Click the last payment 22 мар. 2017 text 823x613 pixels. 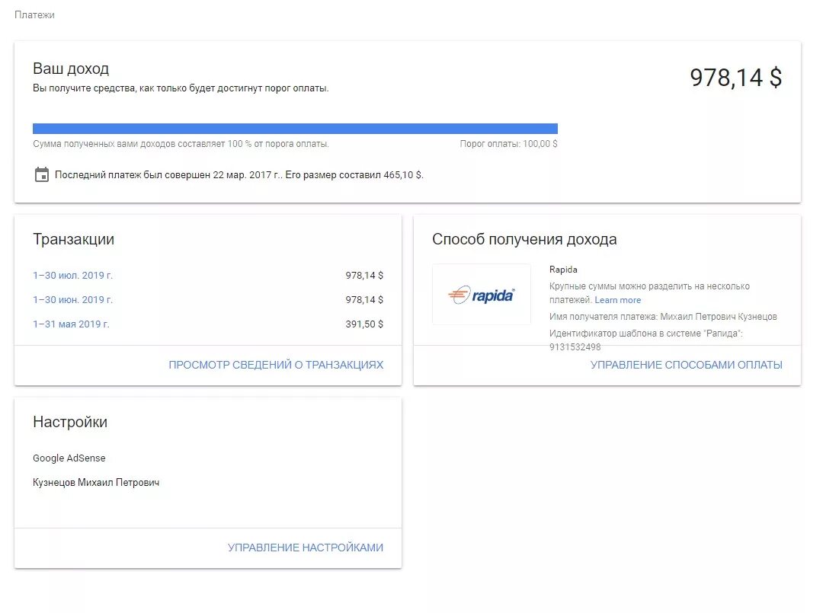point(239,174)
